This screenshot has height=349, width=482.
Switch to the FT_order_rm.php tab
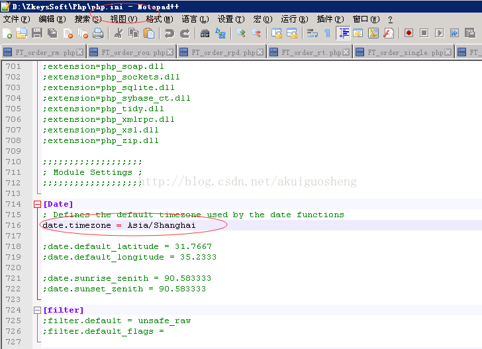click(43, 52)
